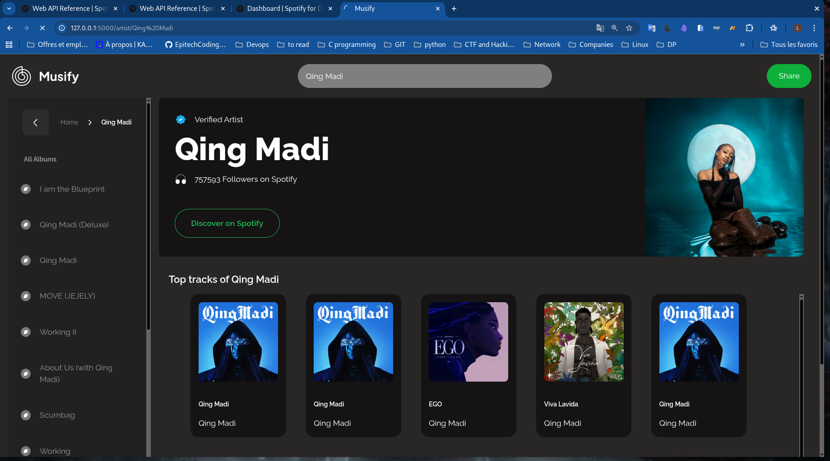This screenshot has height=461, width=830.
Task: Open a new browser tab
Action: pyautogui.click(x=454, y=9)
